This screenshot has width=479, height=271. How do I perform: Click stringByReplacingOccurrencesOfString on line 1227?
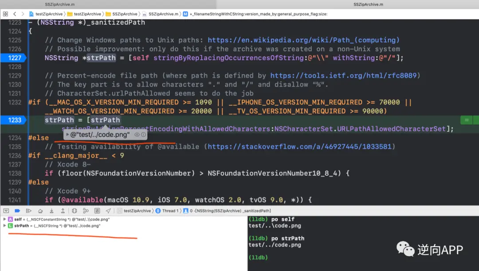tap(228, 58)
